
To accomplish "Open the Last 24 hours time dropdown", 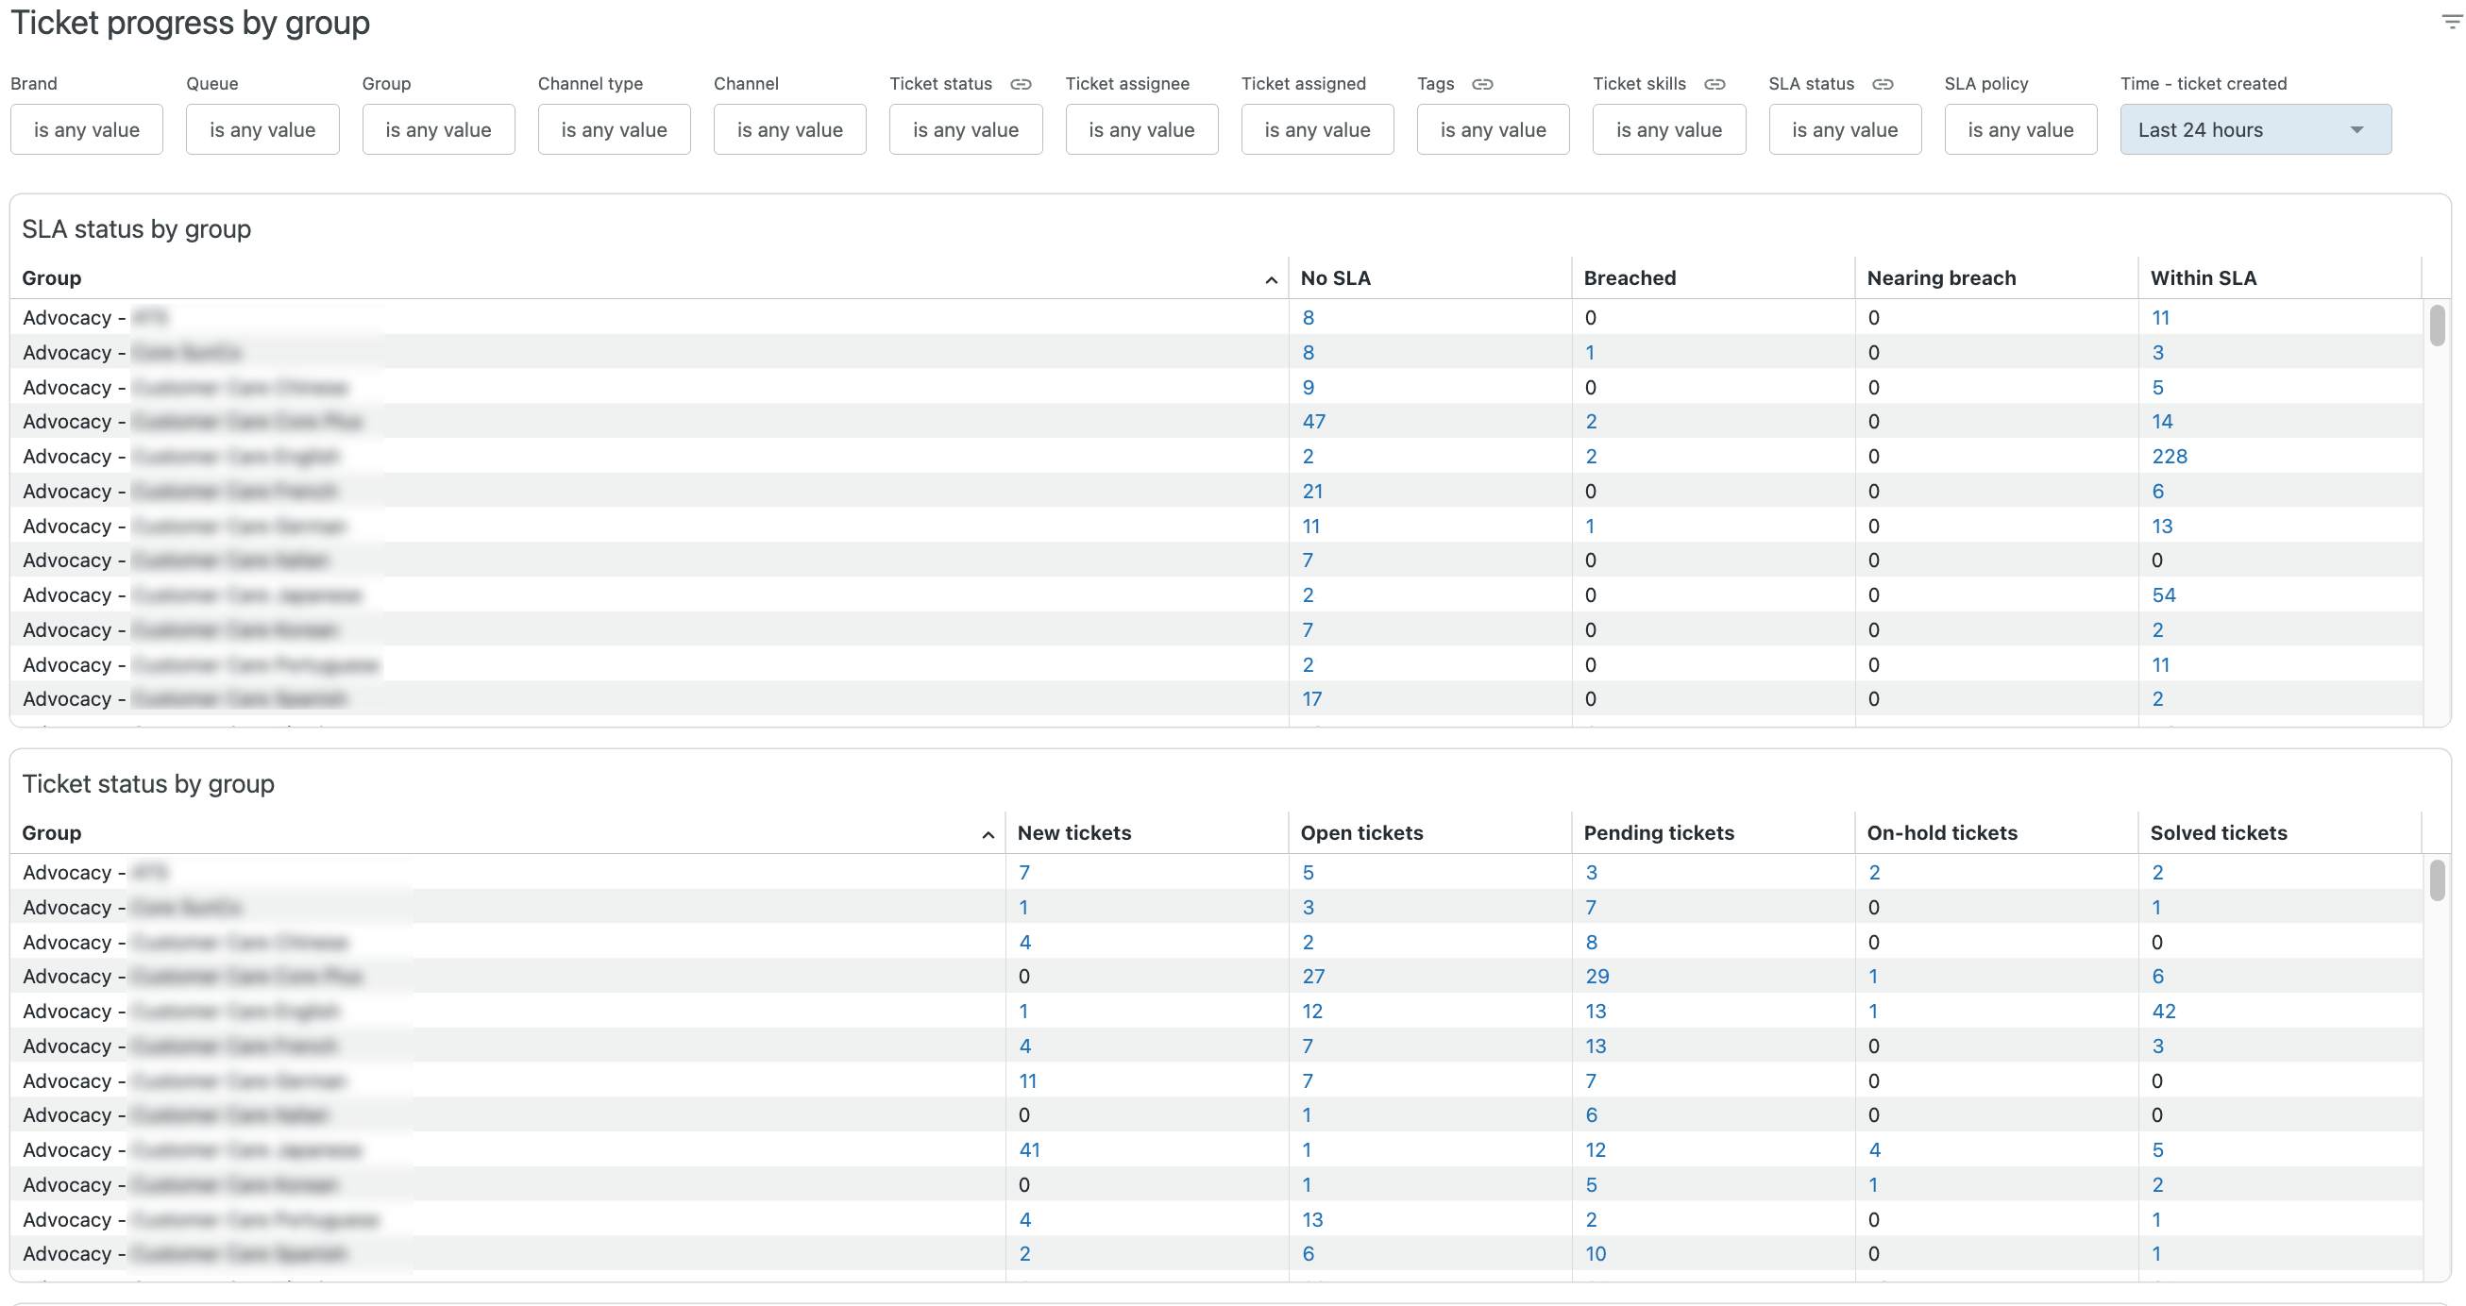I will pos(2255,130).
